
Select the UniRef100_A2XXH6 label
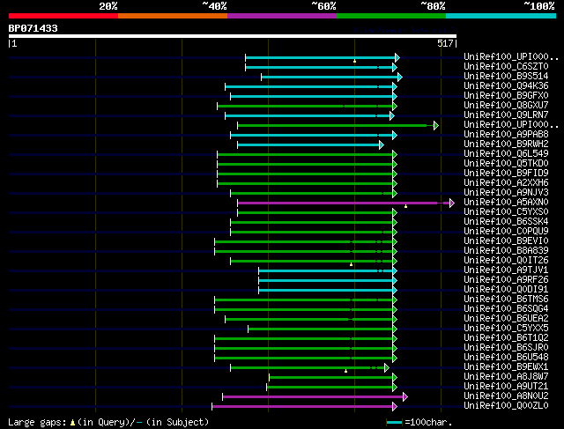506,183
